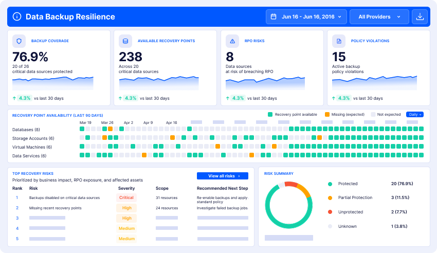Click the green Protected legend dot

330,184
